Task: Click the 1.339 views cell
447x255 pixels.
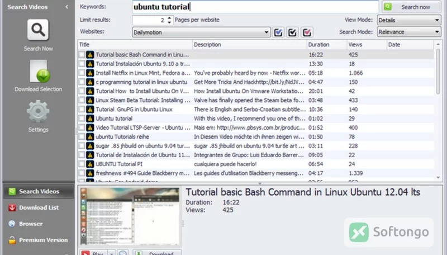Action: tap(356, 173)
